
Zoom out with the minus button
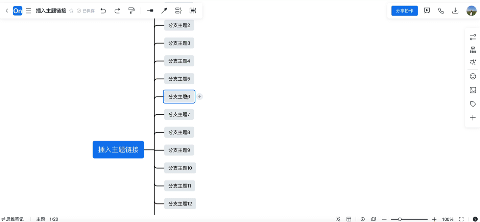(x=384, y=219)
